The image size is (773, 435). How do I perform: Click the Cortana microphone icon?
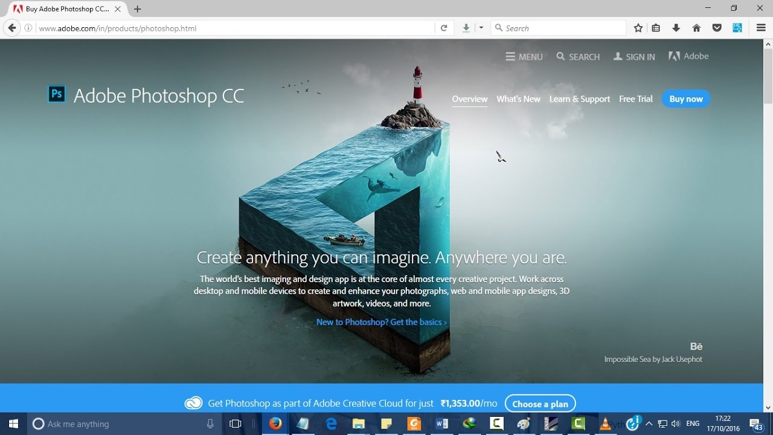tap(210, 424)
